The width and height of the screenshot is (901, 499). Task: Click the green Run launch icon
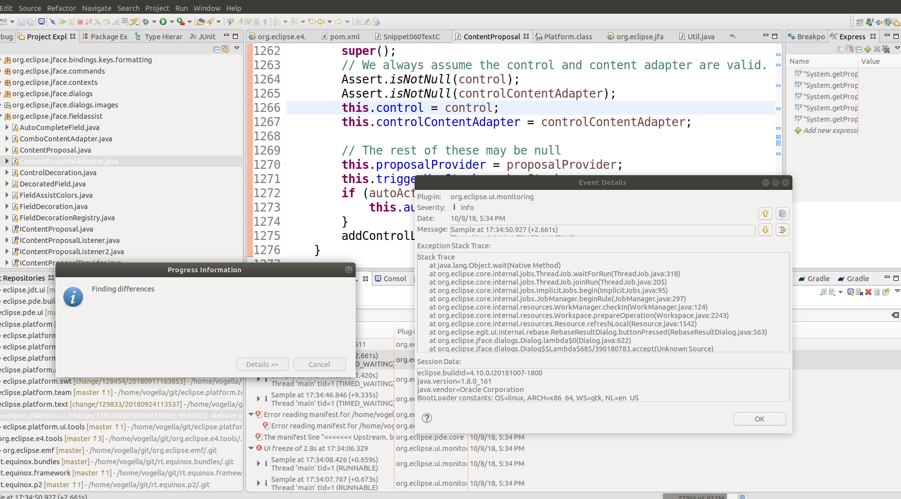click(x=163, y=22)
